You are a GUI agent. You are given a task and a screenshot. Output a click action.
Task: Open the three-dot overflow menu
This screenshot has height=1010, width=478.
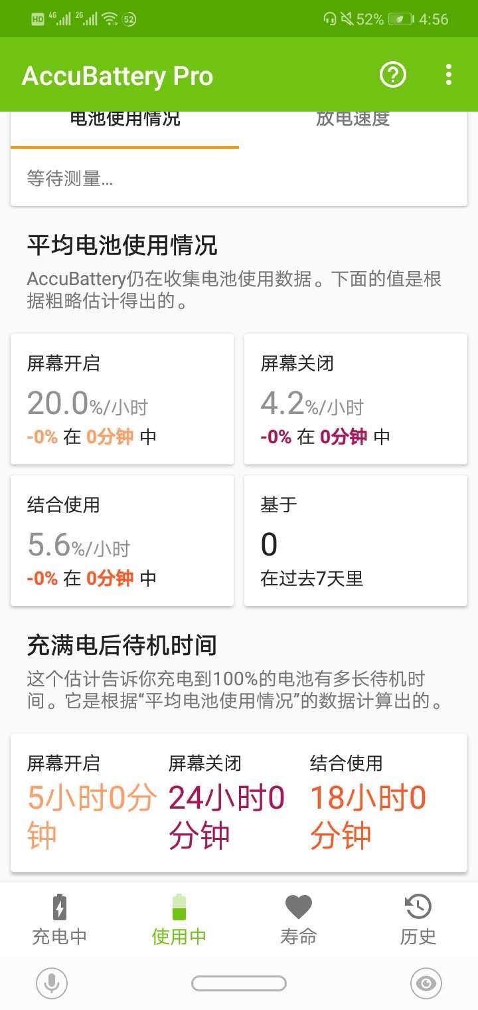pyautogui.click(x=449, y=75)
